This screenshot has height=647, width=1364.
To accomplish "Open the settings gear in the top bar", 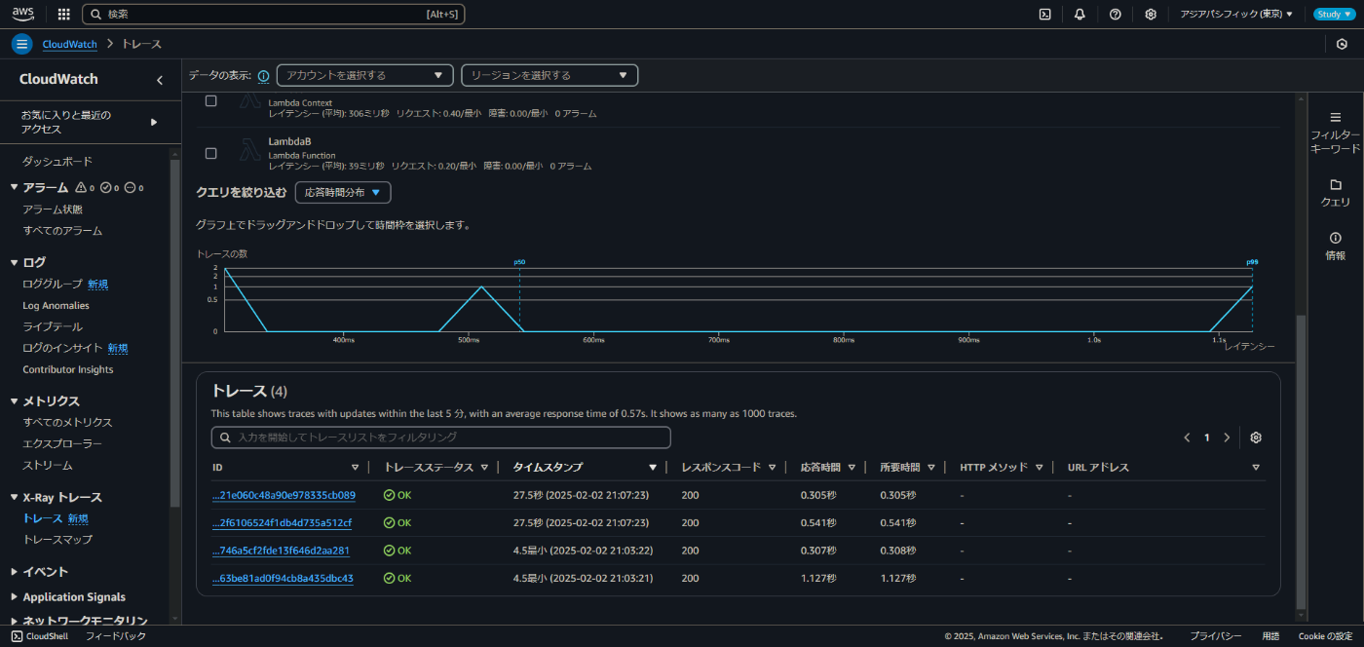I will 1151,15.
